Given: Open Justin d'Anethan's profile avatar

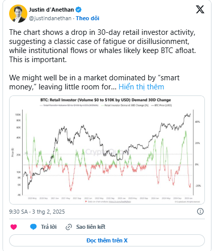Looking at the screenshot, I should tap(18, 14).
